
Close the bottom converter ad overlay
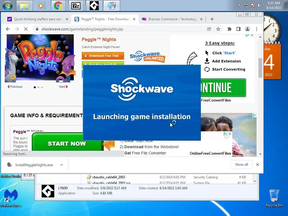pyautogui.click(x=230, y=134)
